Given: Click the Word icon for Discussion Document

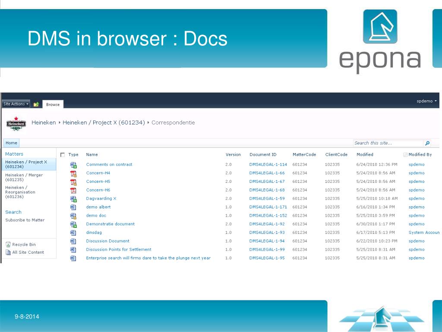Looking at the screenshot, I should coord(73,241).
